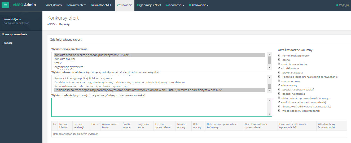The width and height of the screenshot is (351, 143).
Task: Select Konkurs ofert na realizację zadań publicznych 2015
Action: pyautogui.click(x=159, y=55)
